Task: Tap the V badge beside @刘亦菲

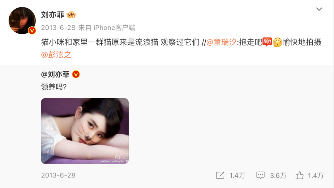Action: point(76,74)
